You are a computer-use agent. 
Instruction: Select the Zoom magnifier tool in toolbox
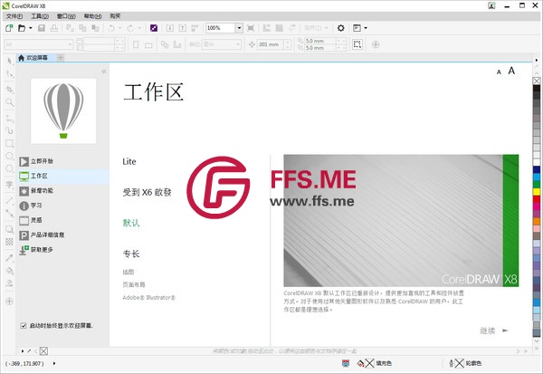pyautogui.click(x=9, y=102)
